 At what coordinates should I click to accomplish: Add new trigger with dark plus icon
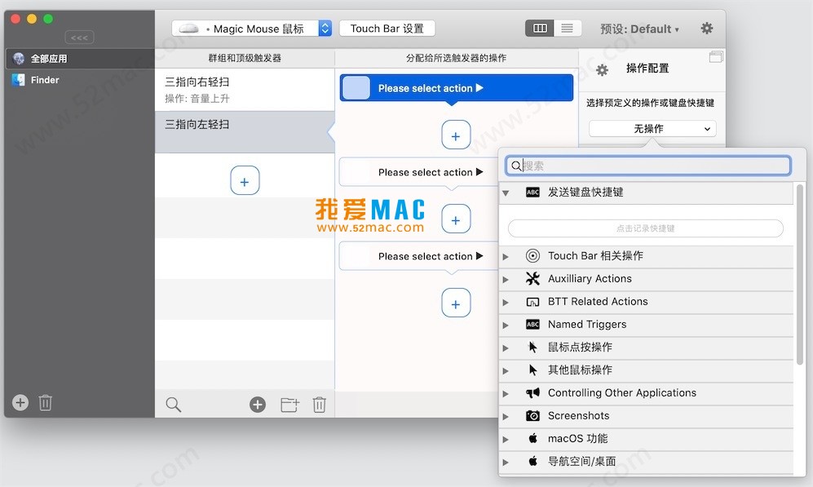(x=258, y=405)
